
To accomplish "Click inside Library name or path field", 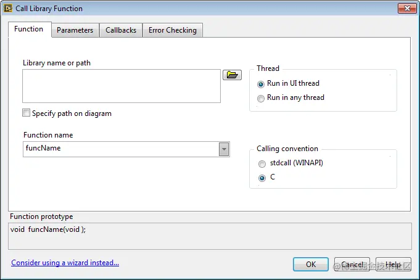I will coord(121,86).
